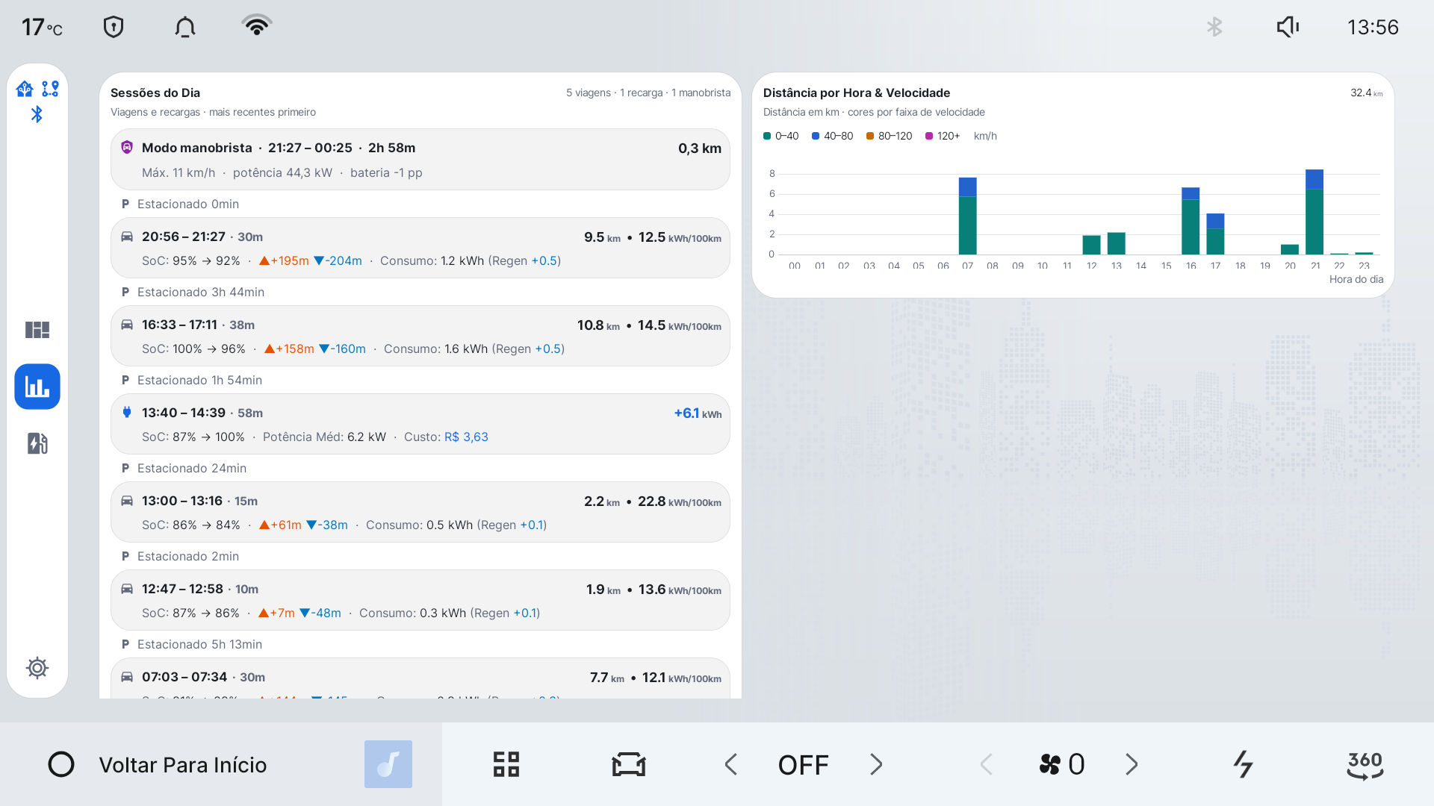Open the vehicle controls car icon
Image resolution: width=1434 pixels, height=806 pixels.
click(629, 764)
